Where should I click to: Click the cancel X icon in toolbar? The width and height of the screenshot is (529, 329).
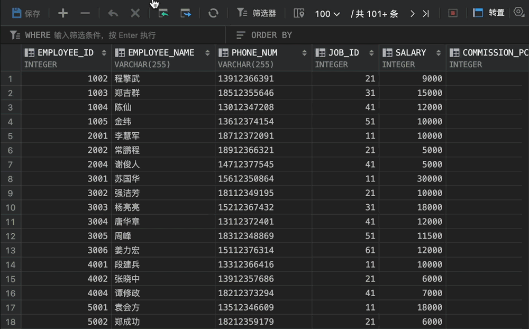tap(135, 13)
